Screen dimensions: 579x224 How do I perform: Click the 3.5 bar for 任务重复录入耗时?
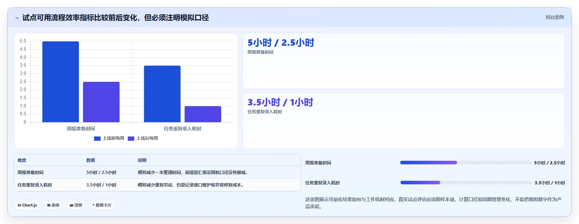[x=162, y=94]
